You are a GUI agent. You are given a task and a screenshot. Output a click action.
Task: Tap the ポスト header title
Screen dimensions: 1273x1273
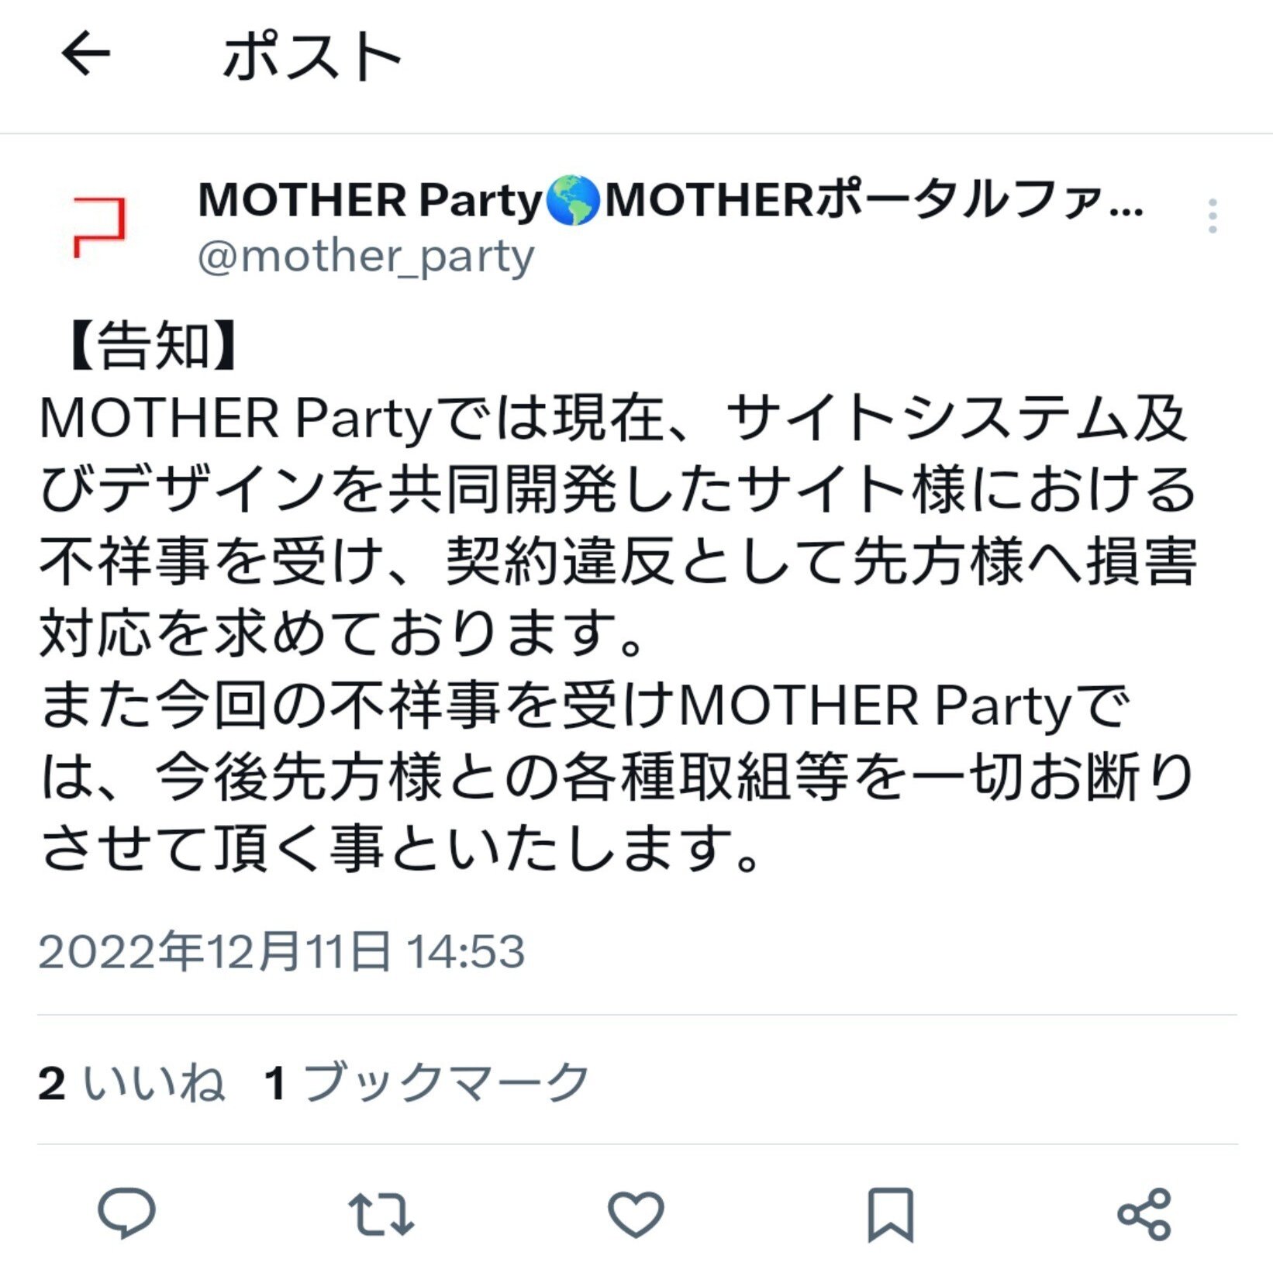click(312, 57)
